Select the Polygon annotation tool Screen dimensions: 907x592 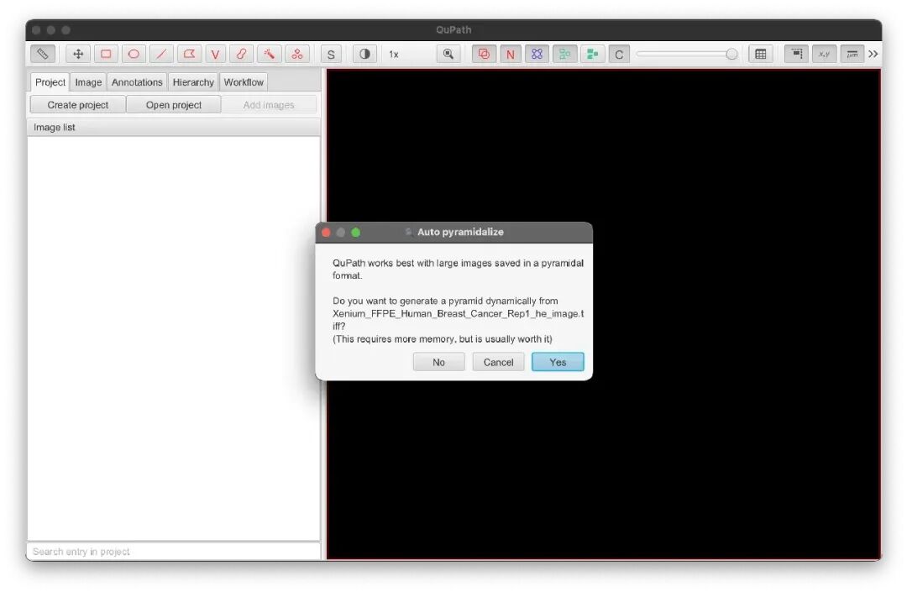click(x=189, y=54)
